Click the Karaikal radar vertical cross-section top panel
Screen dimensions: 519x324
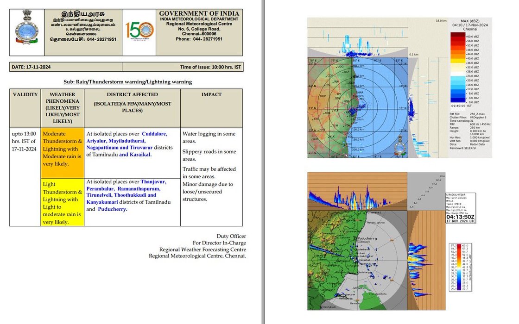357,191
